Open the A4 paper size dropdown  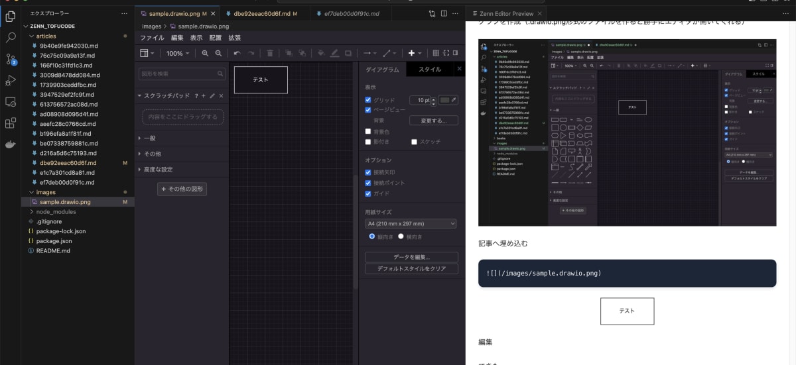[411, 224]
